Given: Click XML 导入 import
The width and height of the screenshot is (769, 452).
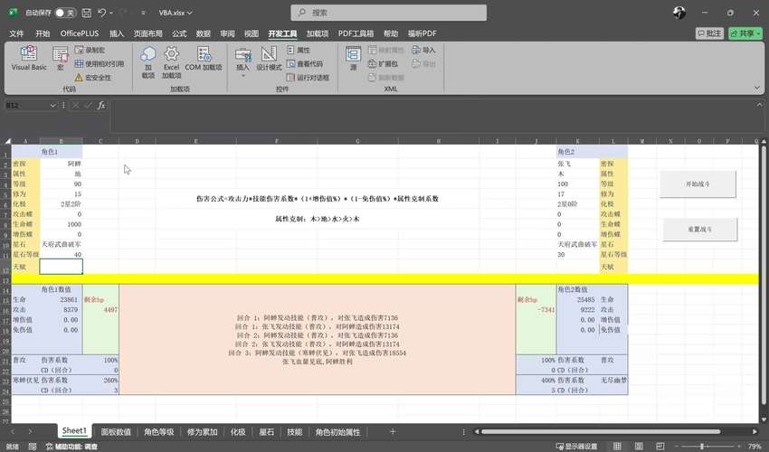Looking at the screenshot, I should (x=423, y=50).
